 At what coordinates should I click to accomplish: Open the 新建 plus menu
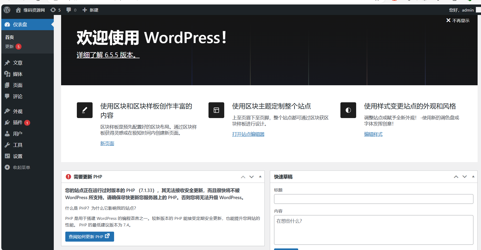tap(90, 10)
